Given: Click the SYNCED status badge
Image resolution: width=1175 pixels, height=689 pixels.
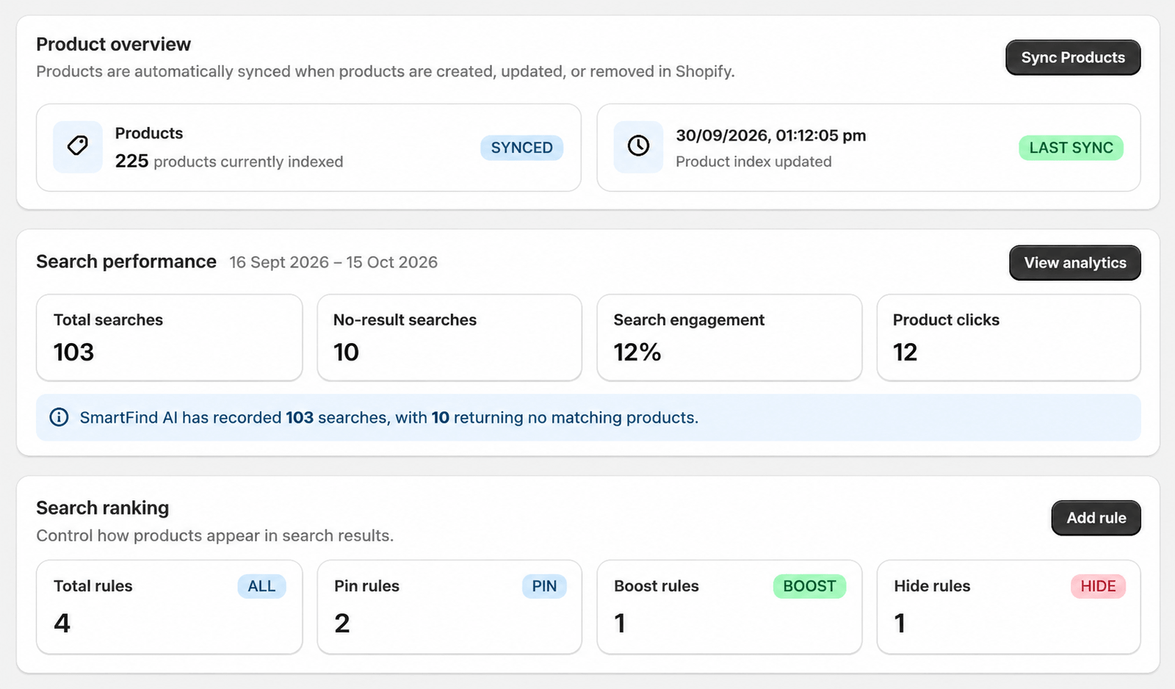Looking at the screenshot, I should tap(522, 148).
